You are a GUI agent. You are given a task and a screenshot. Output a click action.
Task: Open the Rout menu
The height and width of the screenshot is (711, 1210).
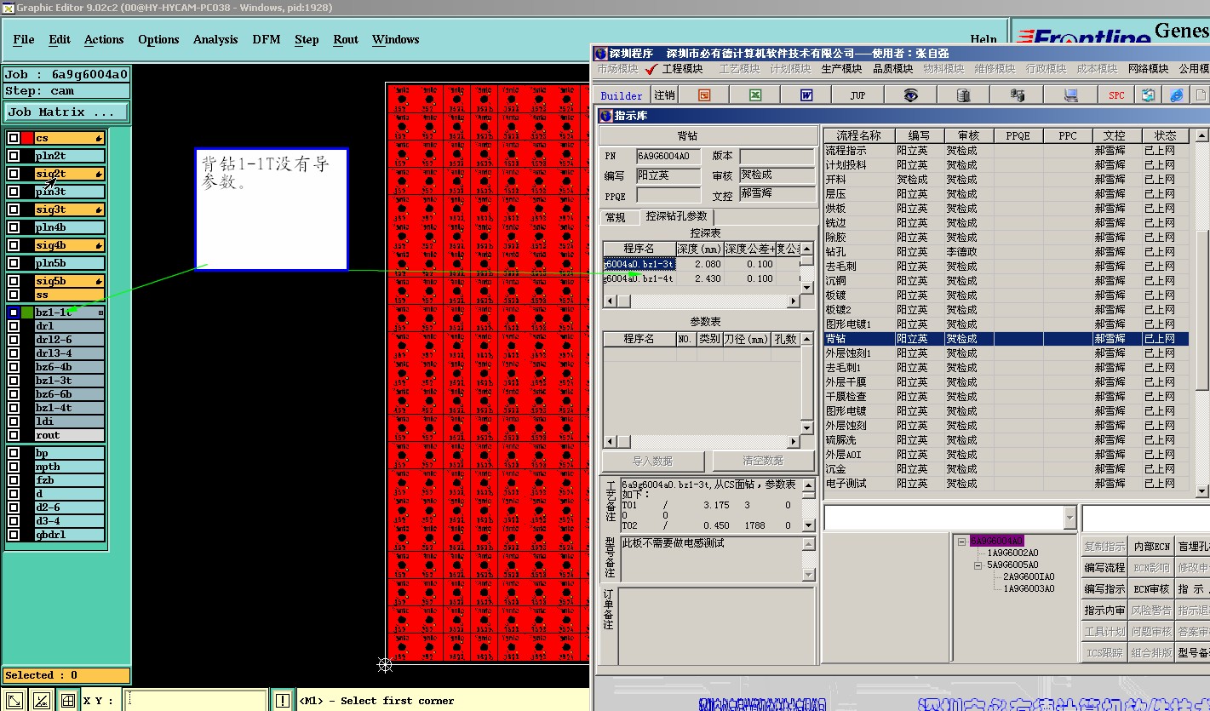346,39
